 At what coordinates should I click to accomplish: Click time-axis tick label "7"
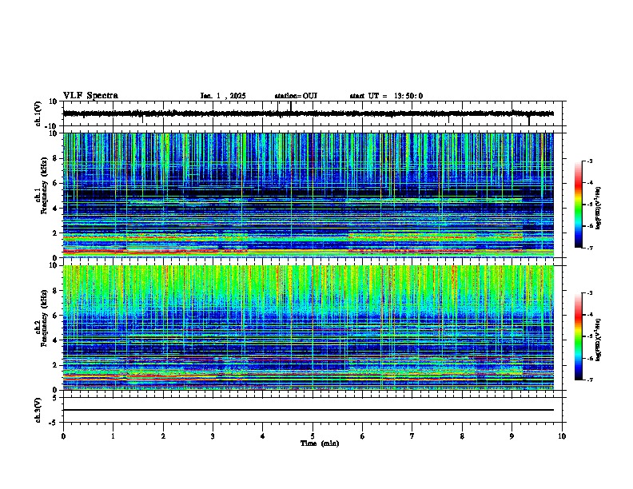click(x=412, y=436)
